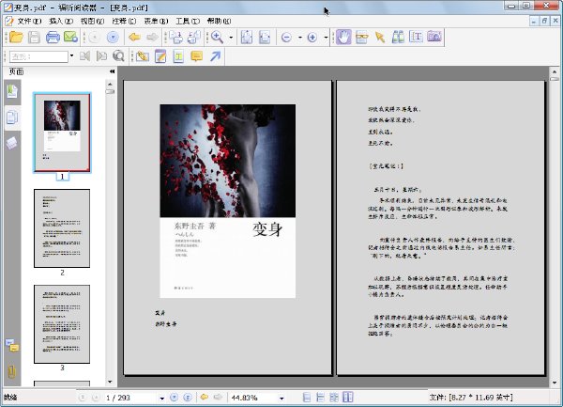This screenshot has width=563, height=407.
Task: Open the Pages thumbnail side panel
Action: (12, 117)
